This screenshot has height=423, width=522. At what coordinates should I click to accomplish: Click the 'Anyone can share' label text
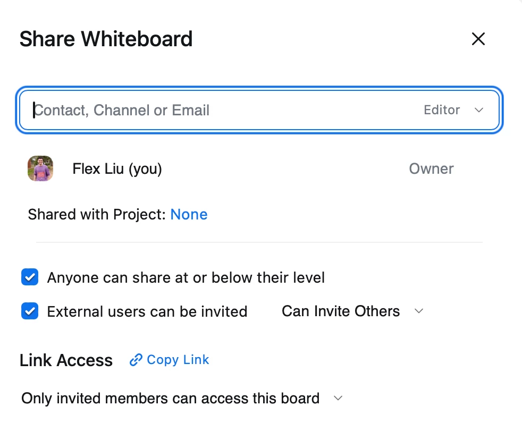[x=186, y=277]
